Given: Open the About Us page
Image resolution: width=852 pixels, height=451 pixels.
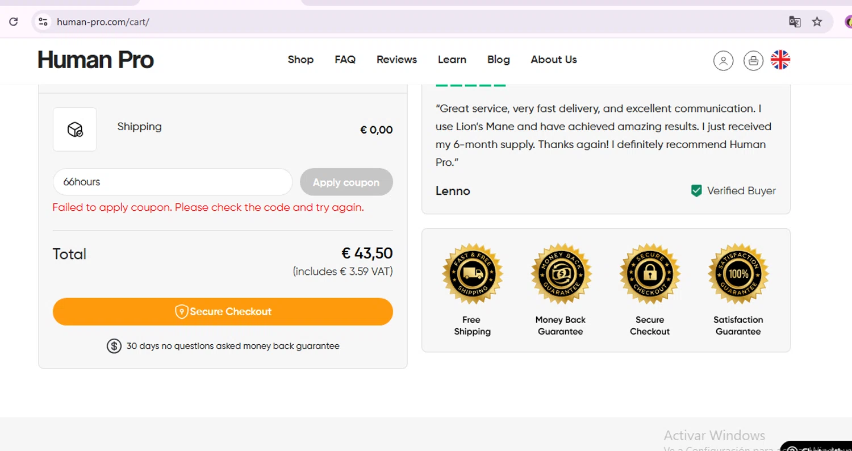Looking at the screenshot, I should 554,60.
